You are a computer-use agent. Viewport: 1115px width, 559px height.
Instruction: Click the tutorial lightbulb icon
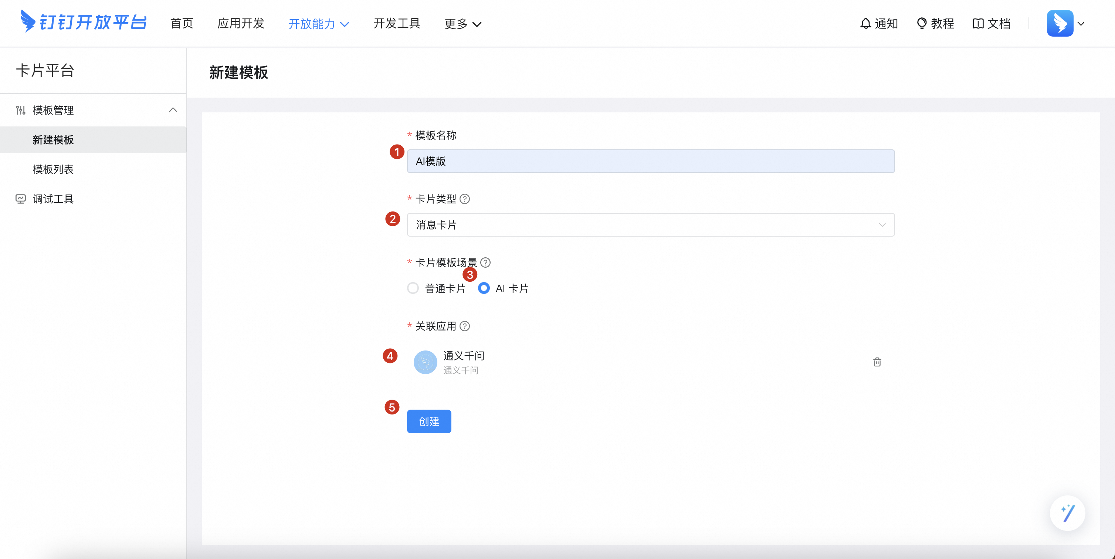pyautogui.click(x=922, y=23)
